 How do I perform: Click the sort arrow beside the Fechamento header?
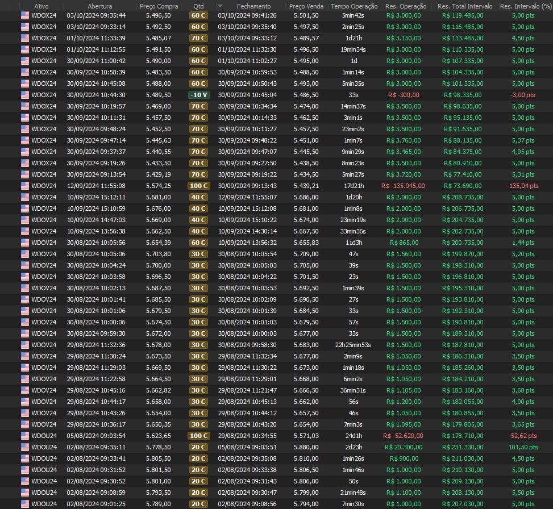pos(221,6)
